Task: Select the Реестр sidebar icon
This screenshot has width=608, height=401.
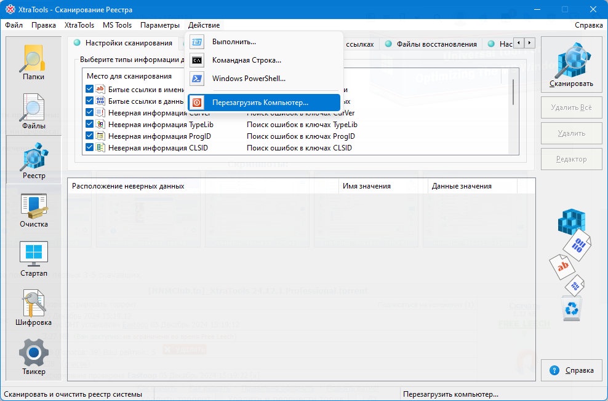Action: pyautogui.click(x=33, y=160)
